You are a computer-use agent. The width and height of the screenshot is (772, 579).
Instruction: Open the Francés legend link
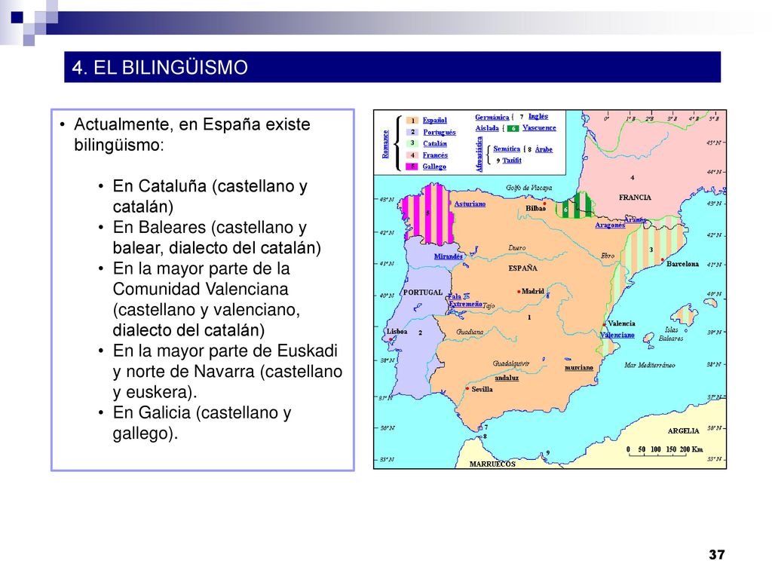coord(435,155)
